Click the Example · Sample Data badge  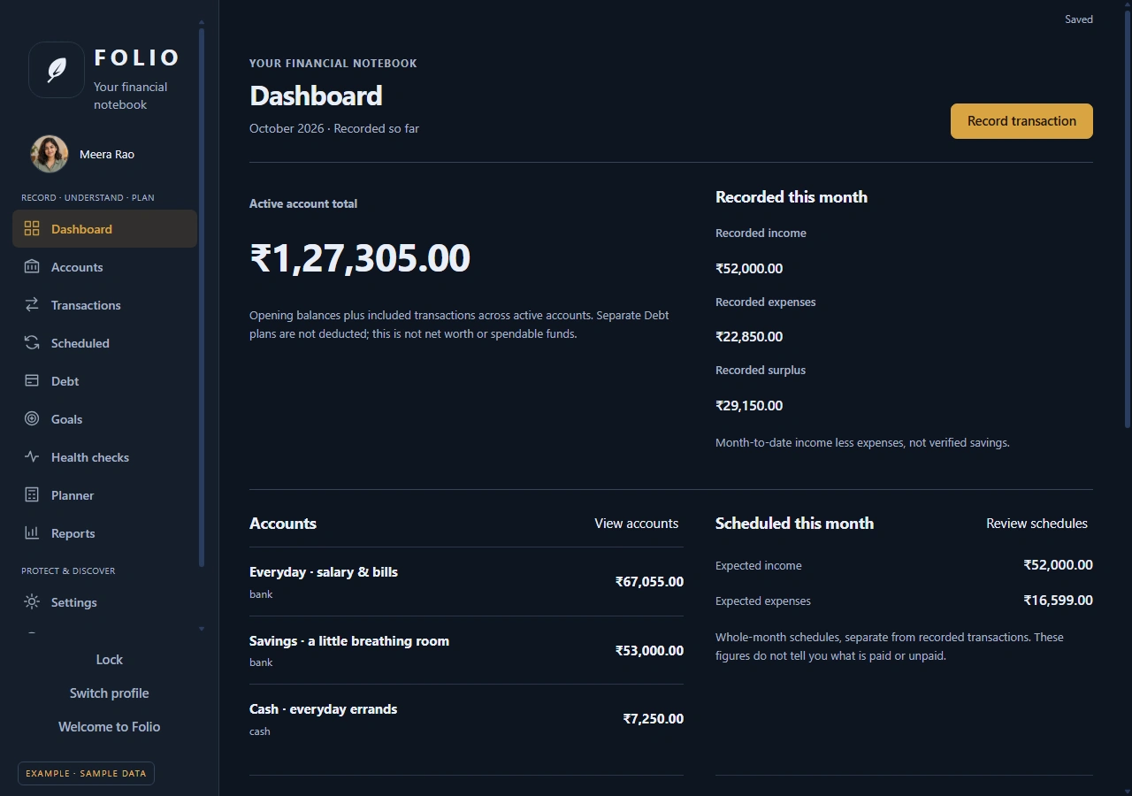coord(86,774)
